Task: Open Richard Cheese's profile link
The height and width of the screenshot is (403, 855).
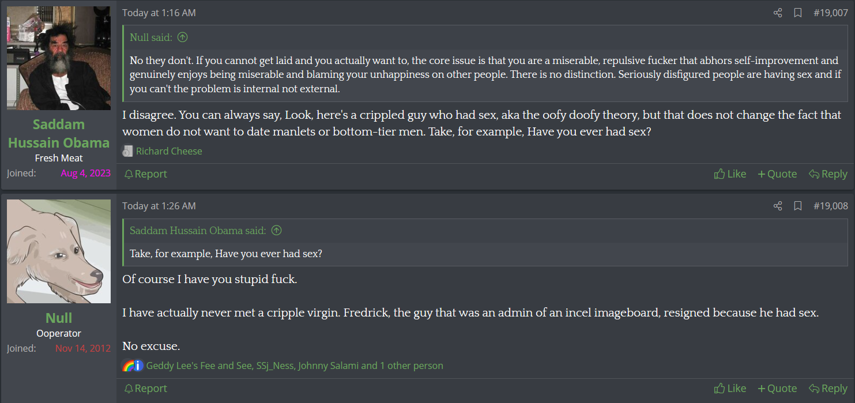Action: (x=169, y=151)
